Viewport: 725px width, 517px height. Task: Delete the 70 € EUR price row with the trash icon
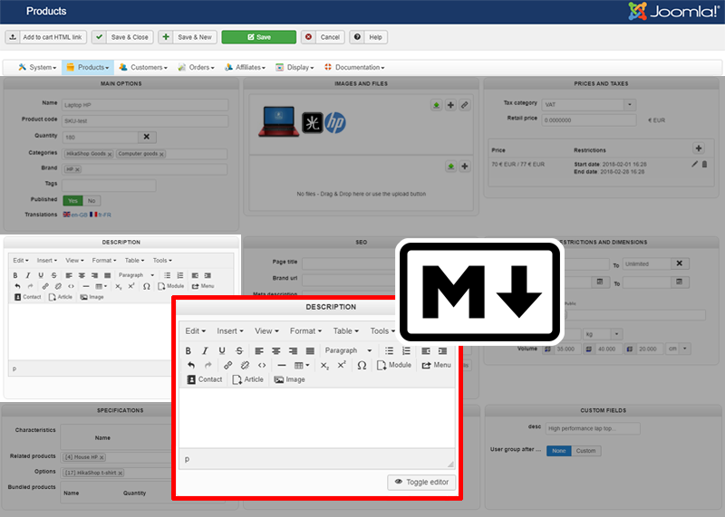(x=705, y=164)
